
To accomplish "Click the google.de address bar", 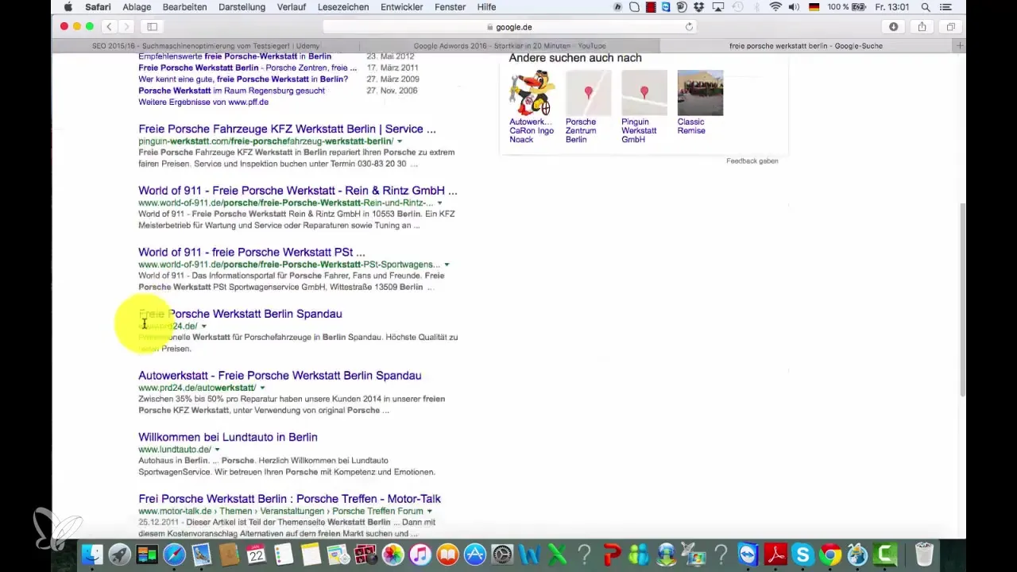I will pos(509,26).
